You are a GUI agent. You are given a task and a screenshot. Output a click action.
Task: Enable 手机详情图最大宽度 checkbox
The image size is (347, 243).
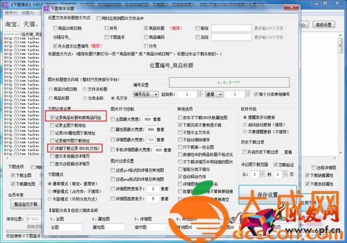click(x=113, y=150)
